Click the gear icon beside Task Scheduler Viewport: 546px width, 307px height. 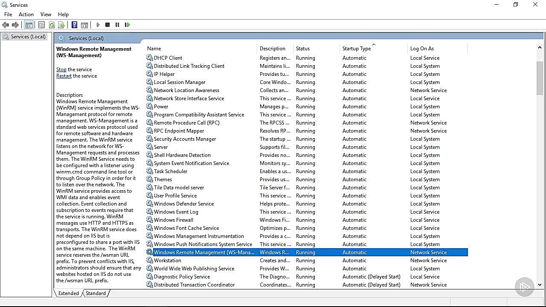click(149, 171)
